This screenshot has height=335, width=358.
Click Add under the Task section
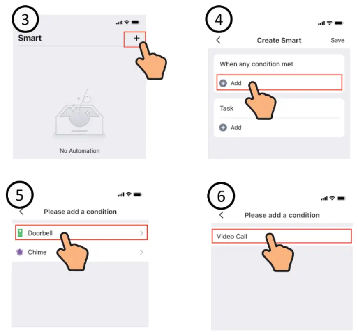(236, 128)
